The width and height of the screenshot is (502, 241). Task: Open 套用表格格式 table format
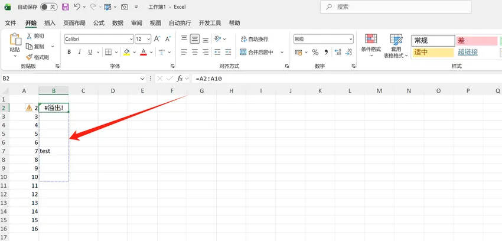pyautogui.click(x=396, y=45)
